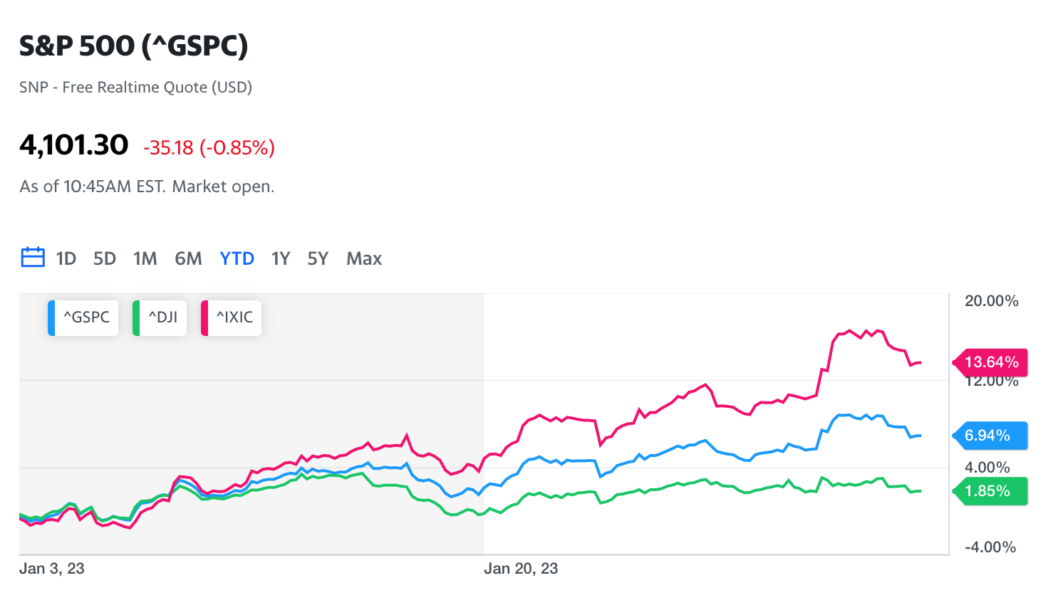Click the Jan 3, 23 axis label

[52, 569]
